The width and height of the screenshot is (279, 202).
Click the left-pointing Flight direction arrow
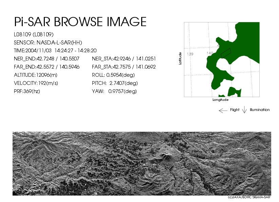tap(223, 111)
